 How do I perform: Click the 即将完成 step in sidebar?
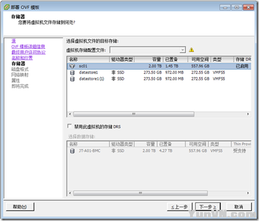click(x=20, y=86)
